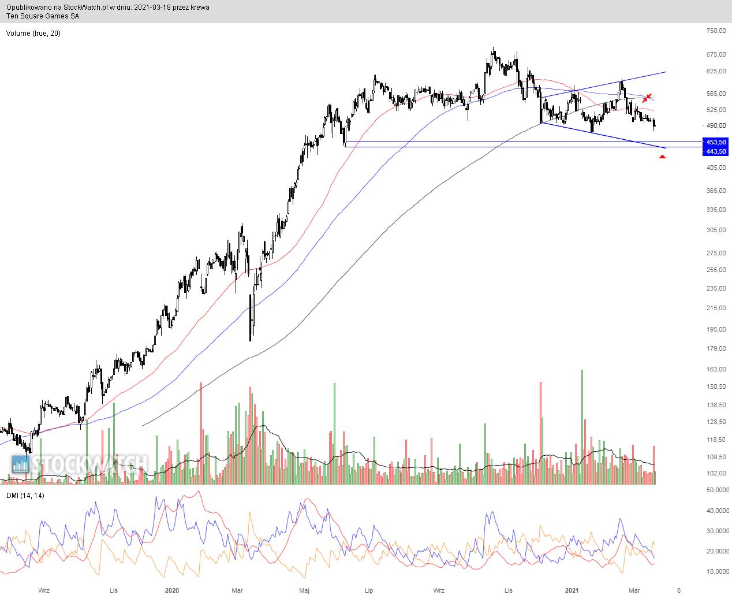Viewport: 732px width, 595px height.
Task: Click the 750,00 price axis label
Action: click(716, 31)
